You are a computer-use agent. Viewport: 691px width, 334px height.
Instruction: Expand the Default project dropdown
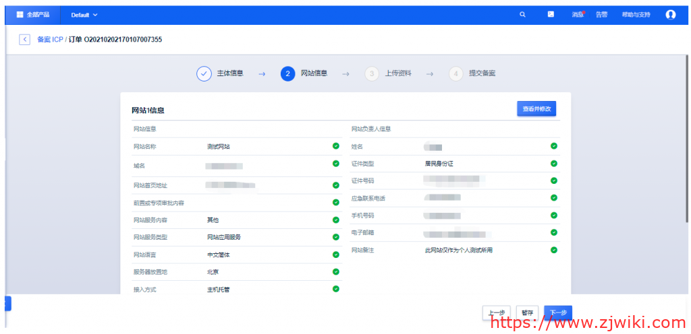pos(84,15)
